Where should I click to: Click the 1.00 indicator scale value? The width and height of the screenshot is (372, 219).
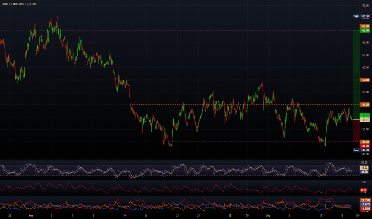click(x=364, y=182)
